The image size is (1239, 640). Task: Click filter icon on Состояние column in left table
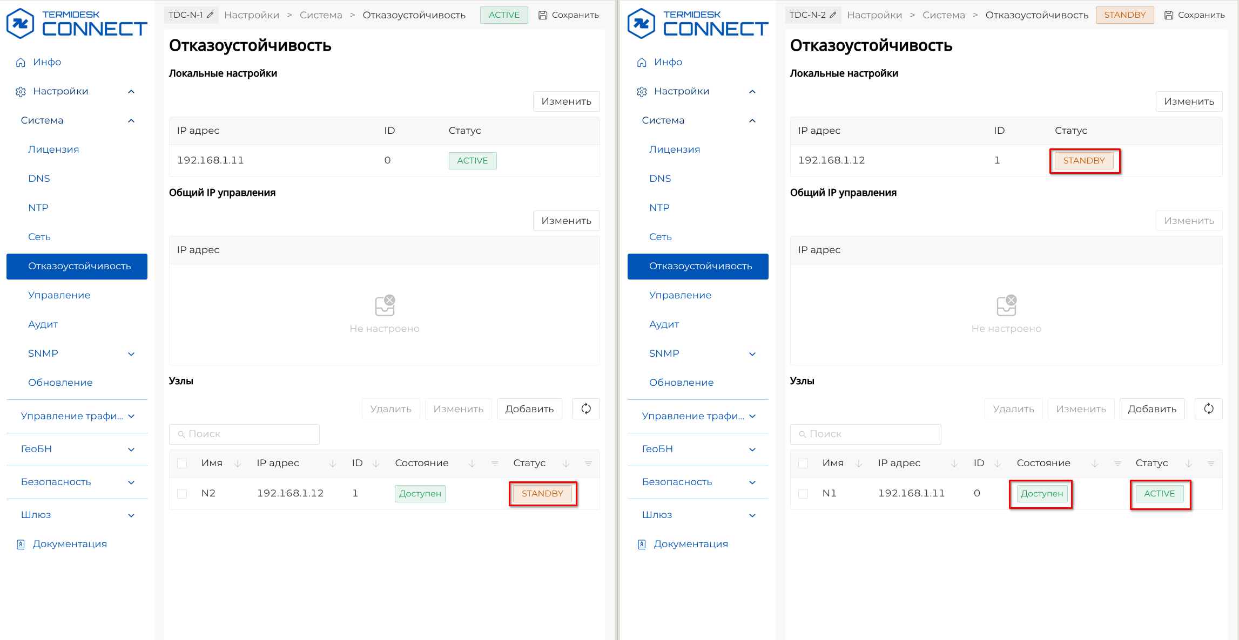(495, 464)
